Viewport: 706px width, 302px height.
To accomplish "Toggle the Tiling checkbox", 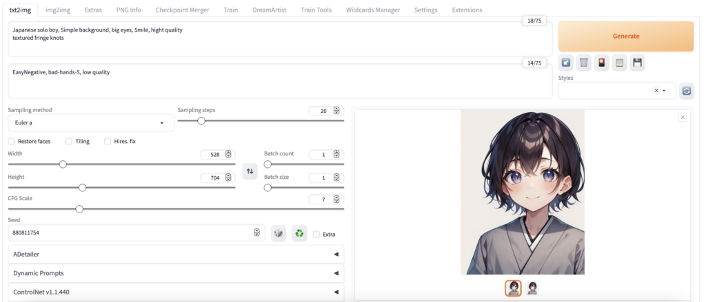I will coord(69,141).
